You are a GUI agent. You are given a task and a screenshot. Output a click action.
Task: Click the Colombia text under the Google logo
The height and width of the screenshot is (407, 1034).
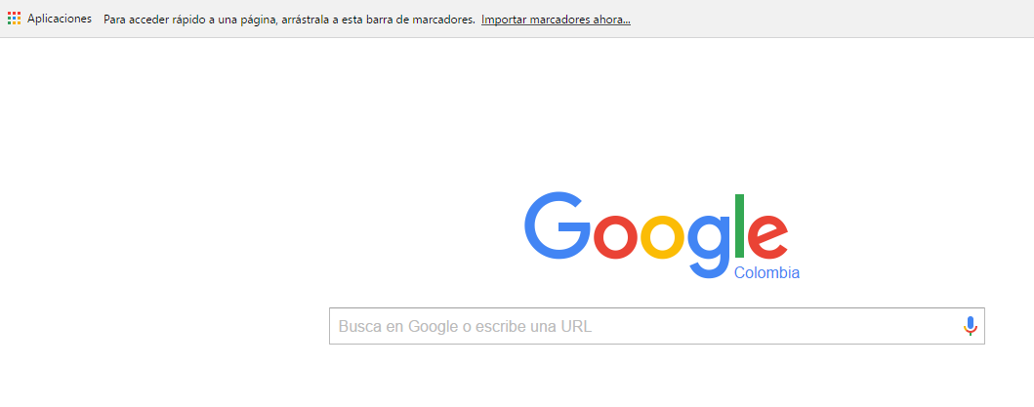[766, 273]
